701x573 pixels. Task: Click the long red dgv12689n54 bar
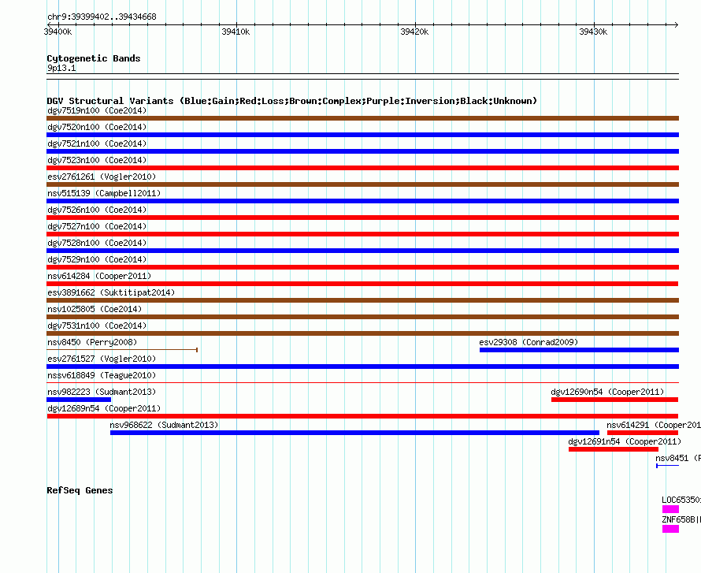point(362,416)
